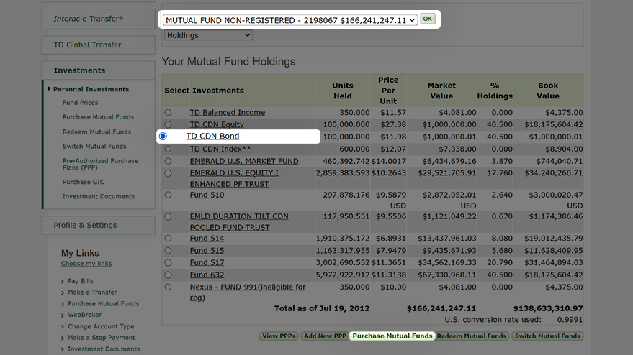The height and width of the screenshot is (355, 633).
Task: Open Investment Documents in the Investments sidebar
Action: tap(99, 196)
